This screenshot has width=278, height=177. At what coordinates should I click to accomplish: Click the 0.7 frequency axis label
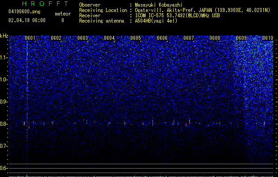[4, 146]
